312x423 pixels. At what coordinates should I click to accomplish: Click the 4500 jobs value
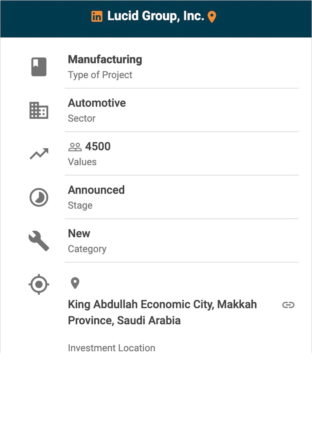[x=98, y=146]
